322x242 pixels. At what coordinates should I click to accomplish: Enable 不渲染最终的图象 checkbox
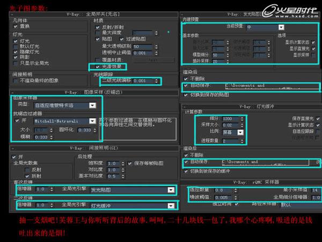click(x=16, y=81)
